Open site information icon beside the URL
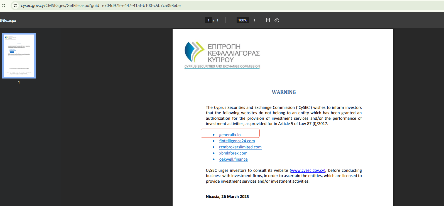444x206 pixels. [x=15, y=6]
